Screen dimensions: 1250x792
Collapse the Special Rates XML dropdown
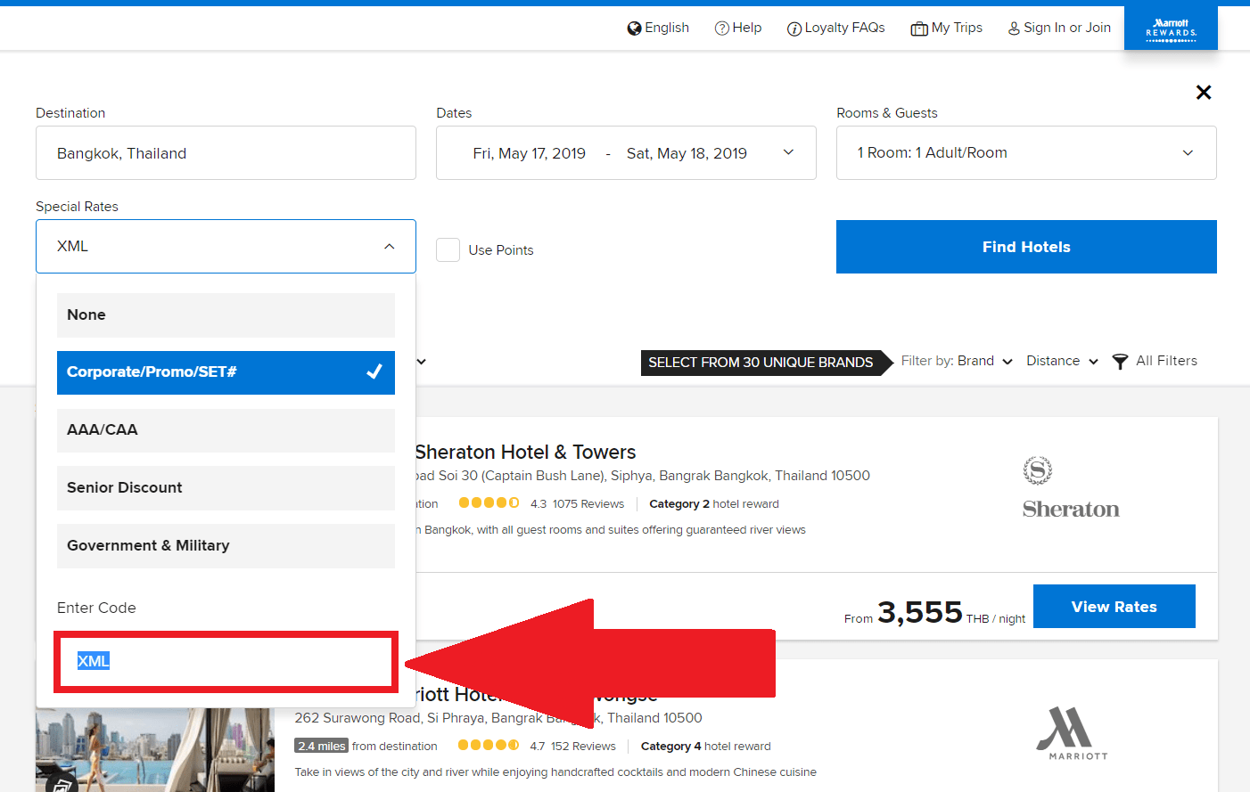click(226, 246)
